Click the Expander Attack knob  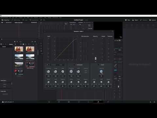(48, 82)
